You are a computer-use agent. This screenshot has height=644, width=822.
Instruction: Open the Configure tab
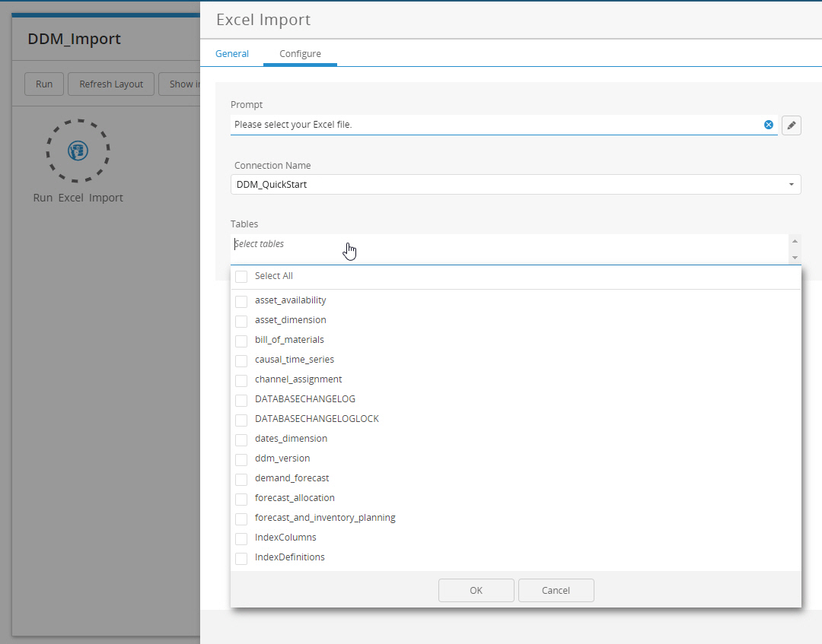(300, 53)
